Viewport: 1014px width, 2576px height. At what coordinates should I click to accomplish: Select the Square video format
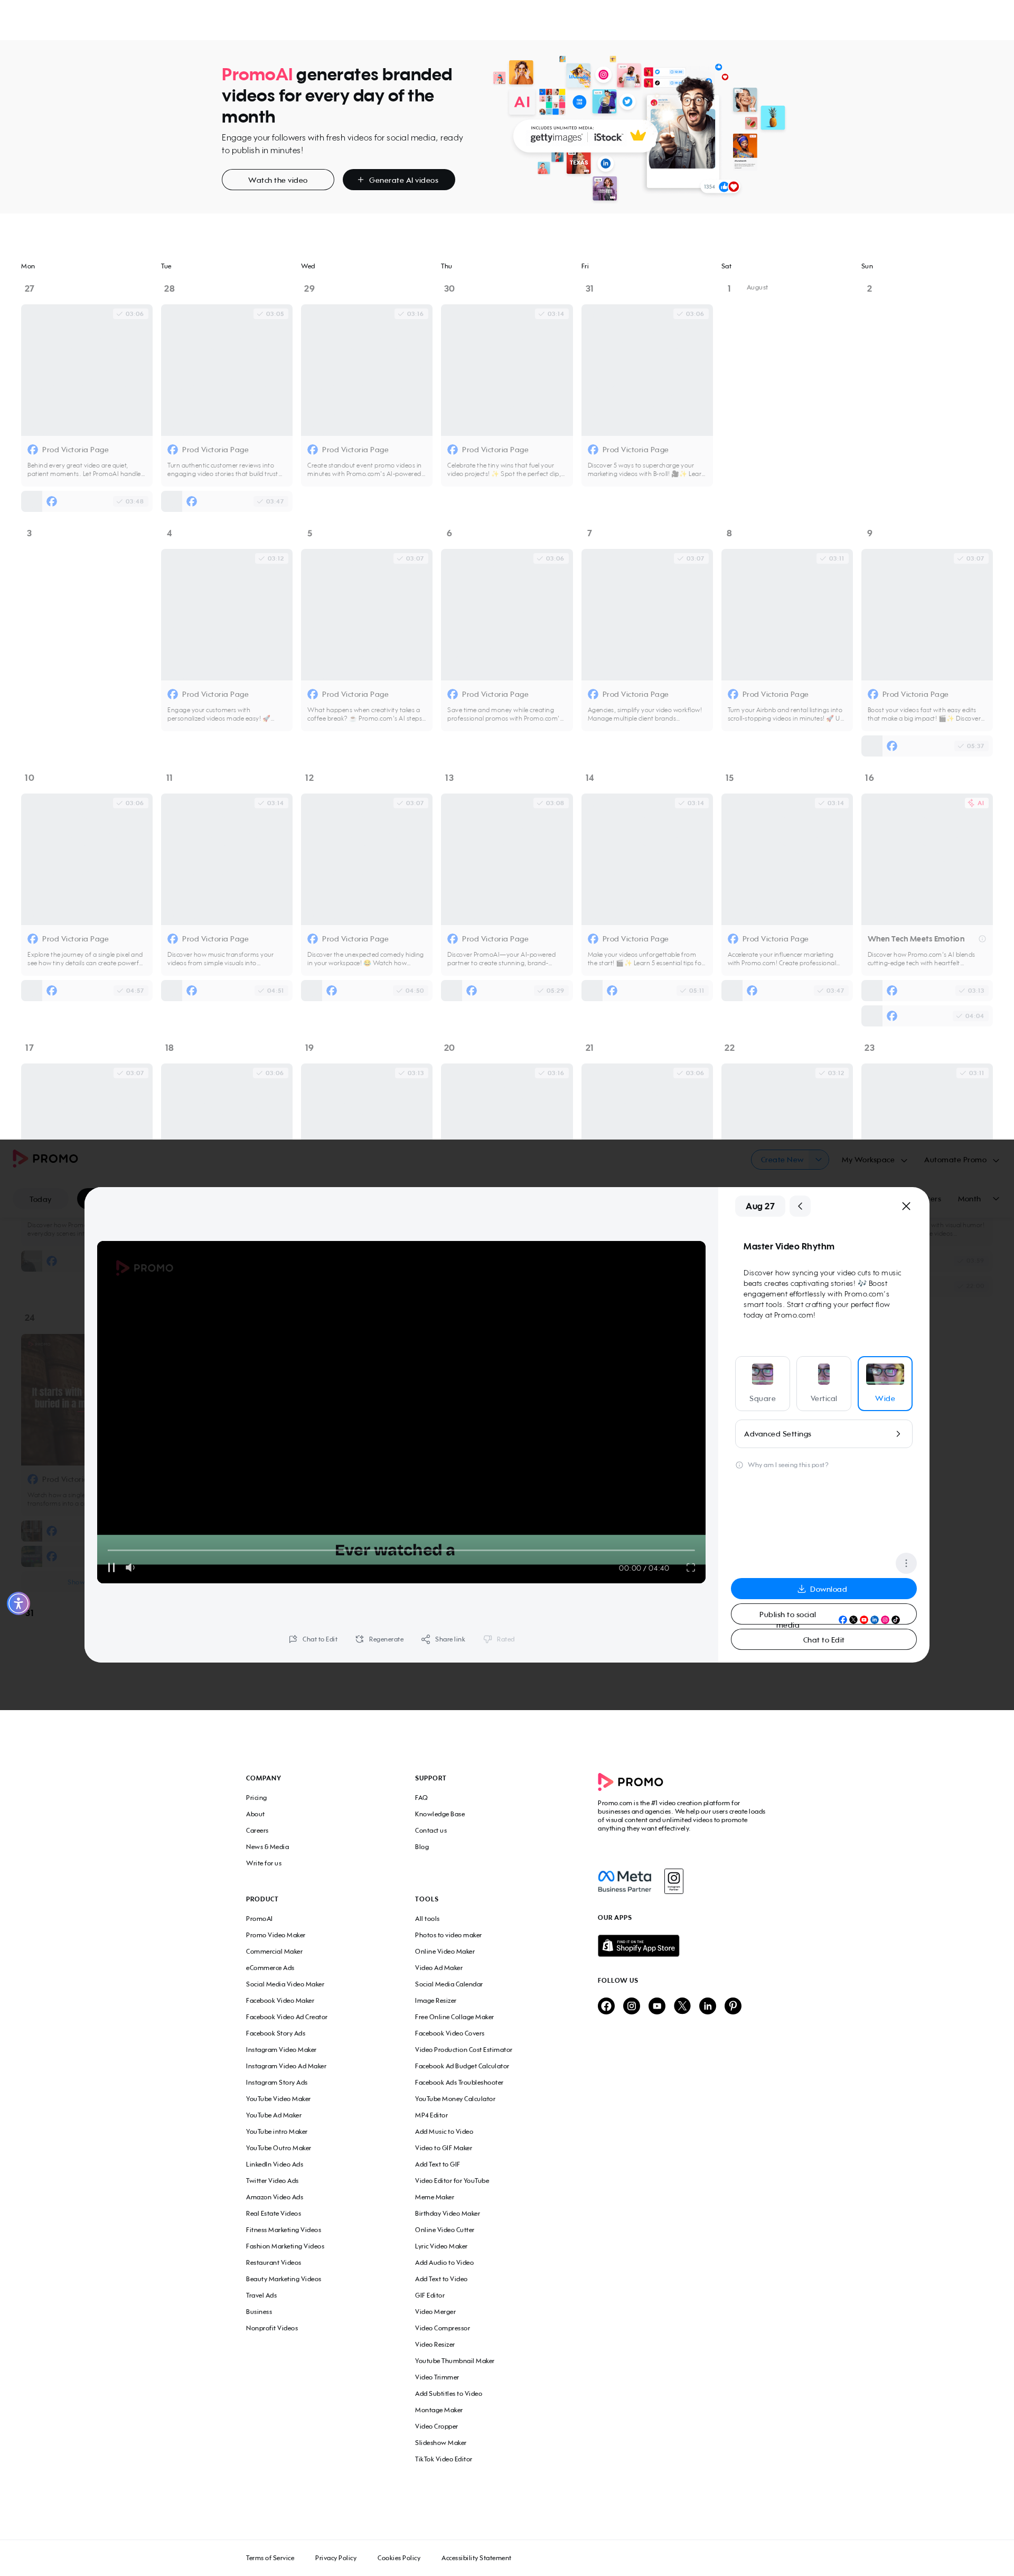tap(762, 1383)
